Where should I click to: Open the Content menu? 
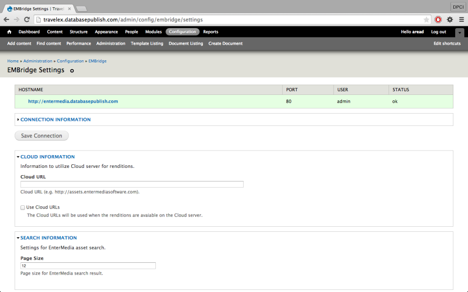(x=55, y=32)
